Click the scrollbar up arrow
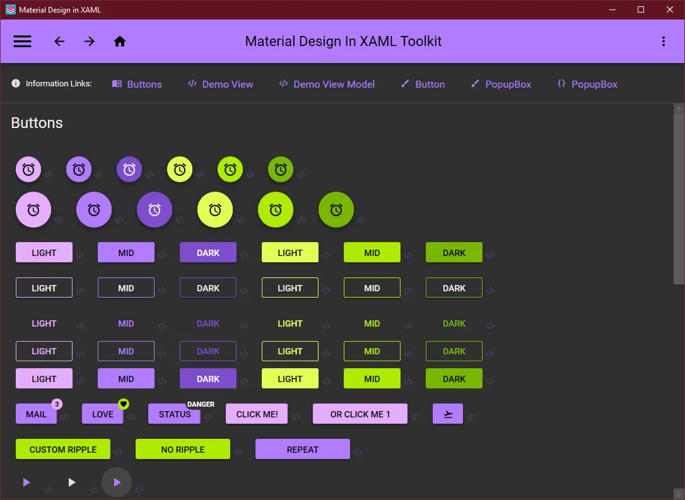This screenshot has height=500, width=685. pyautogui.click(x=679, y=108)
